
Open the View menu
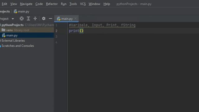pyautogui.click(x=14, y=4)
